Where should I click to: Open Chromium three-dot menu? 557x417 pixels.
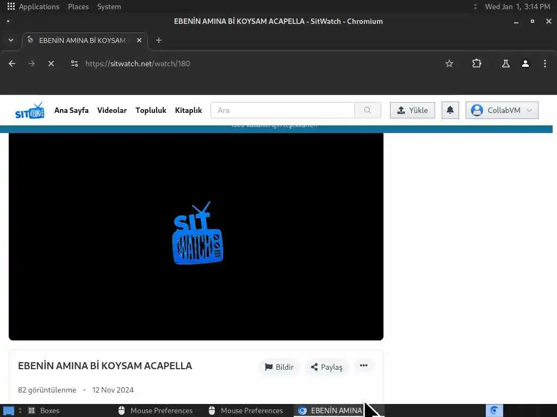(x=545, y=64)
